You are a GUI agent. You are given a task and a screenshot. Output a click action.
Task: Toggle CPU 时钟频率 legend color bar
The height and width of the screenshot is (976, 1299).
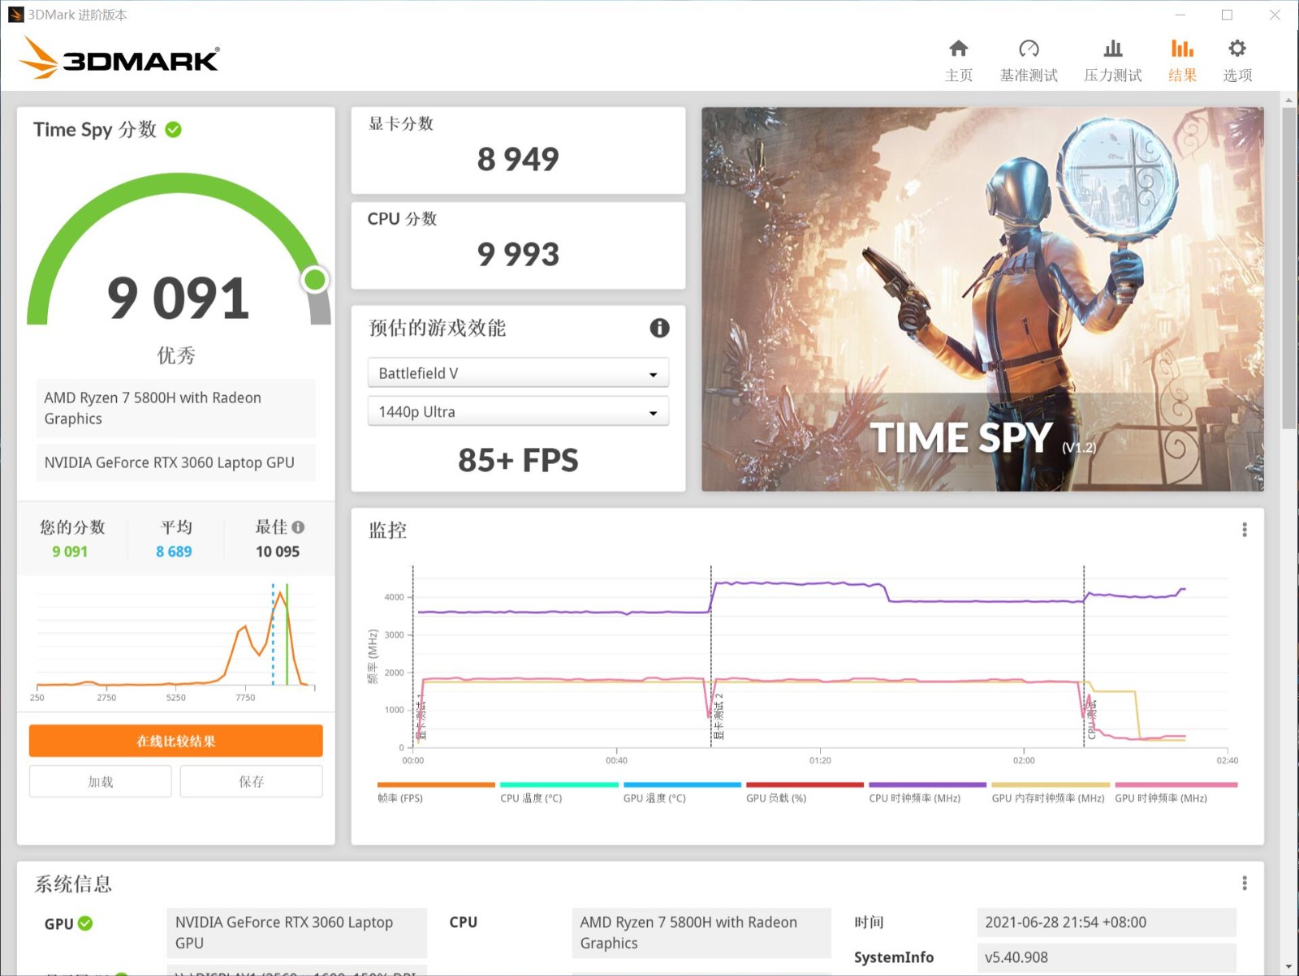click(927, 785)
